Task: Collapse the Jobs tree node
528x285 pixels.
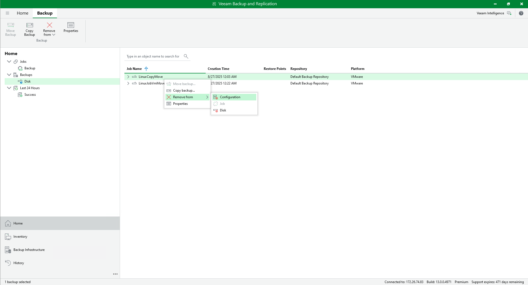Action: tap(9, 61)
